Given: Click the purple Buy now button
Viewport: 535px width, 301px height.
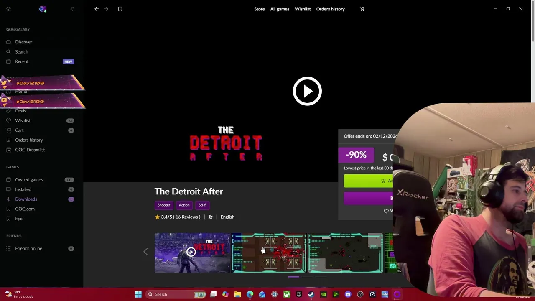Looking at the screenshot, I should [368, 198].
